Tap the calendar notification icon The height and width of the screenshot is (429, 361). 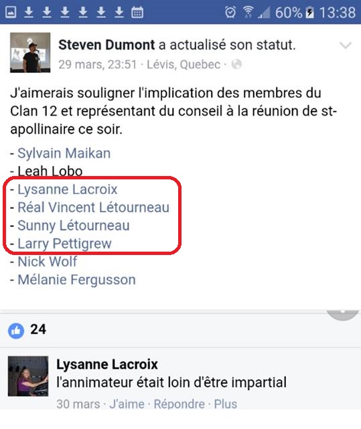click(x=137, y=12)
